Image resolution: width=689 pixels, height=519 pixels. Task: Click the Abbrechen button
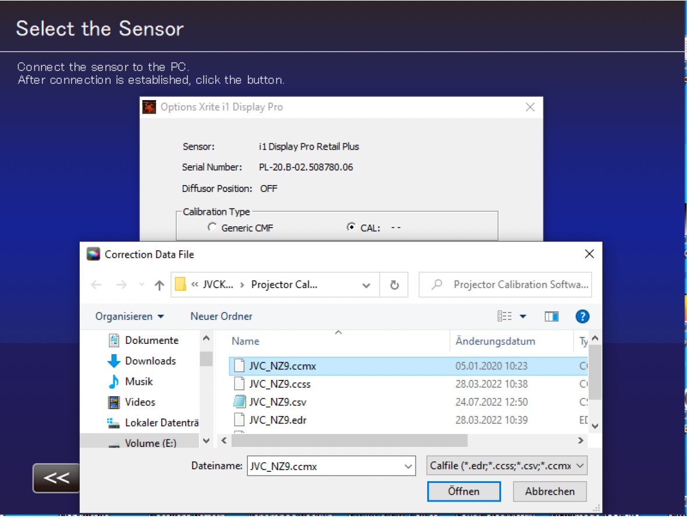550,491
